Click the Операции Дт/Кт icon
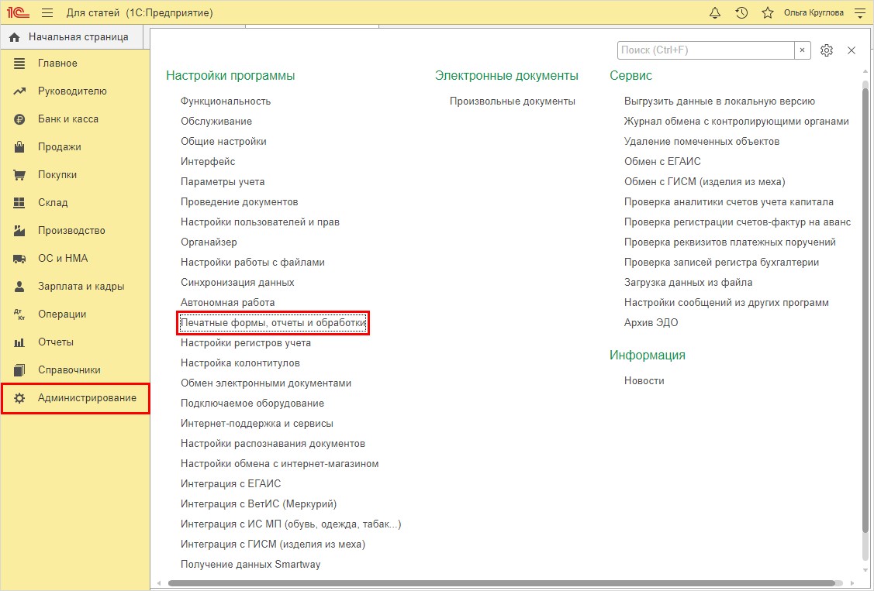Image resolution: width=874 pixels, height=591 pixels. coord(19,314)
